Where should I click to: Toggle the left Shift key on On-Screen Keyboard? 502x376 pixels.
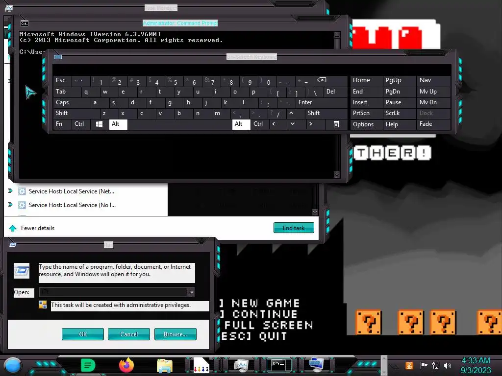(x=76, y=113)
